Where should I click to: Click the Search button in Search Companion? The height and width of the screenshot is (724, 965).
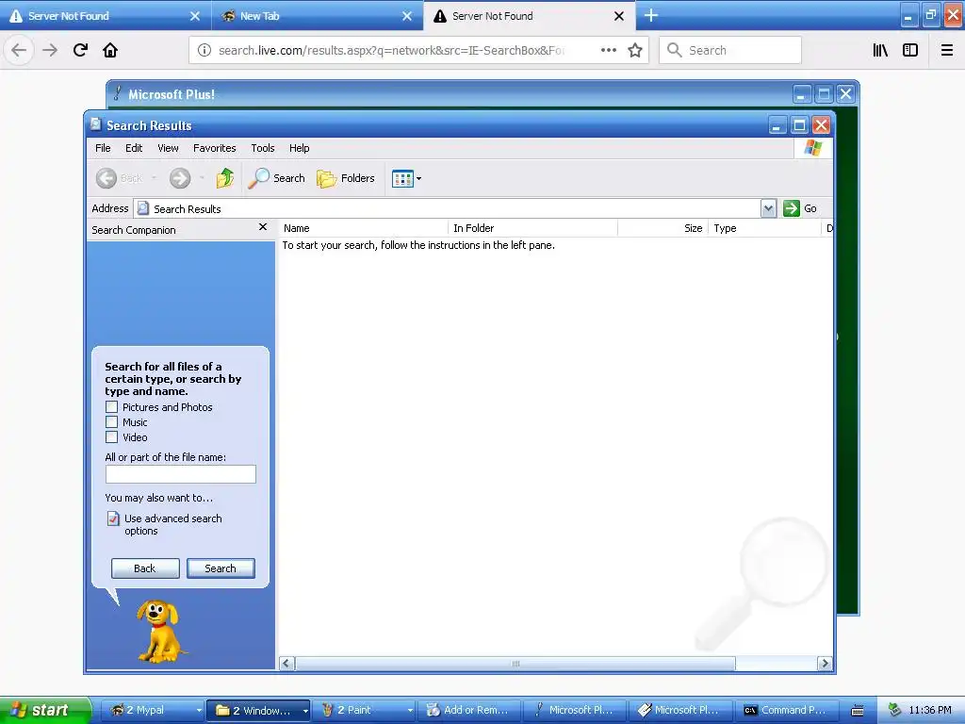click(x=221, y=568)
